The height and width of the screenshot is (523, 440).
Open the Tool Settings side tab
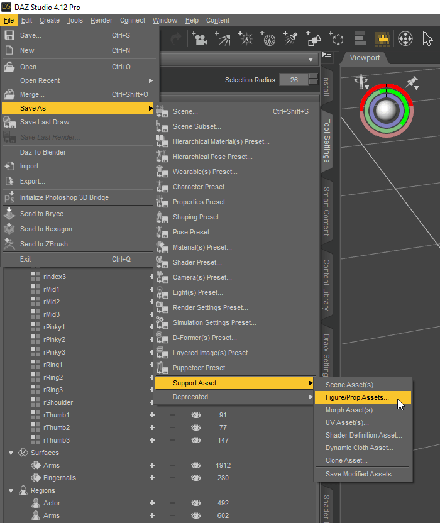click(x=326, y=140)
